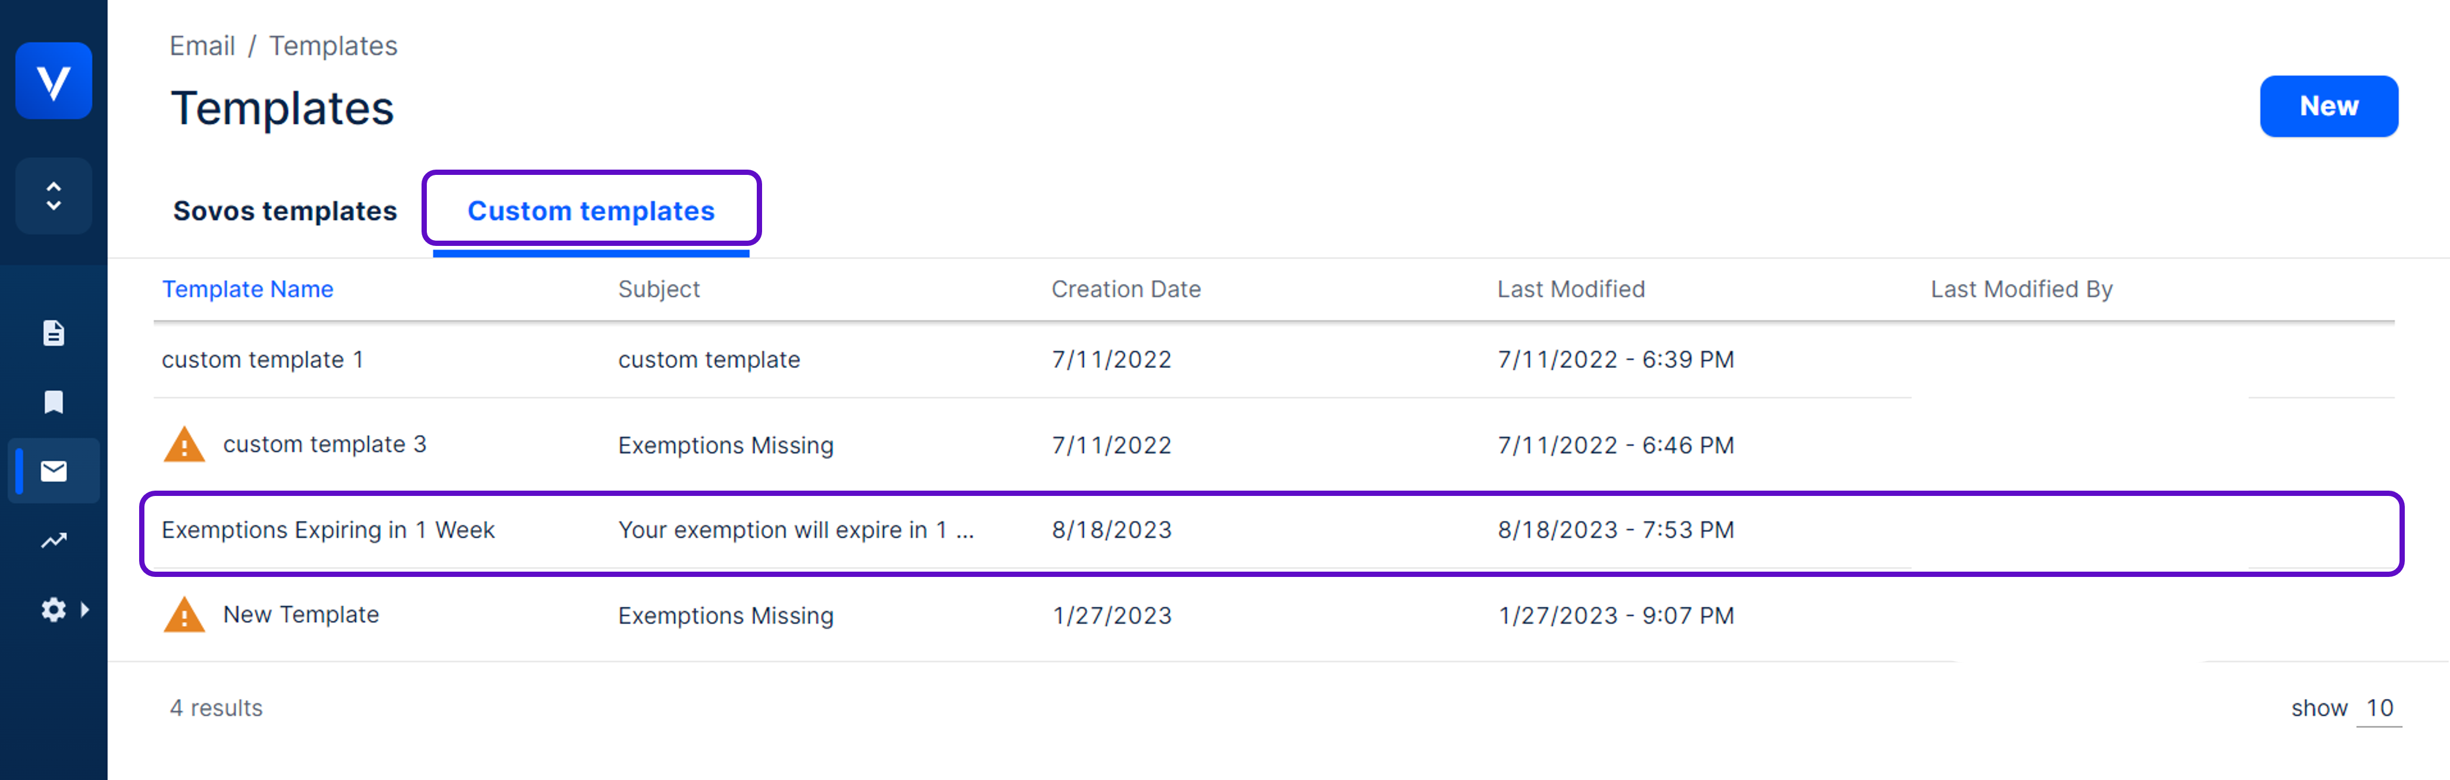Image resolution: width=2450 pixels, height=780 pixels.
Task: Click the Sovos V logo icon
Action: 53,81
